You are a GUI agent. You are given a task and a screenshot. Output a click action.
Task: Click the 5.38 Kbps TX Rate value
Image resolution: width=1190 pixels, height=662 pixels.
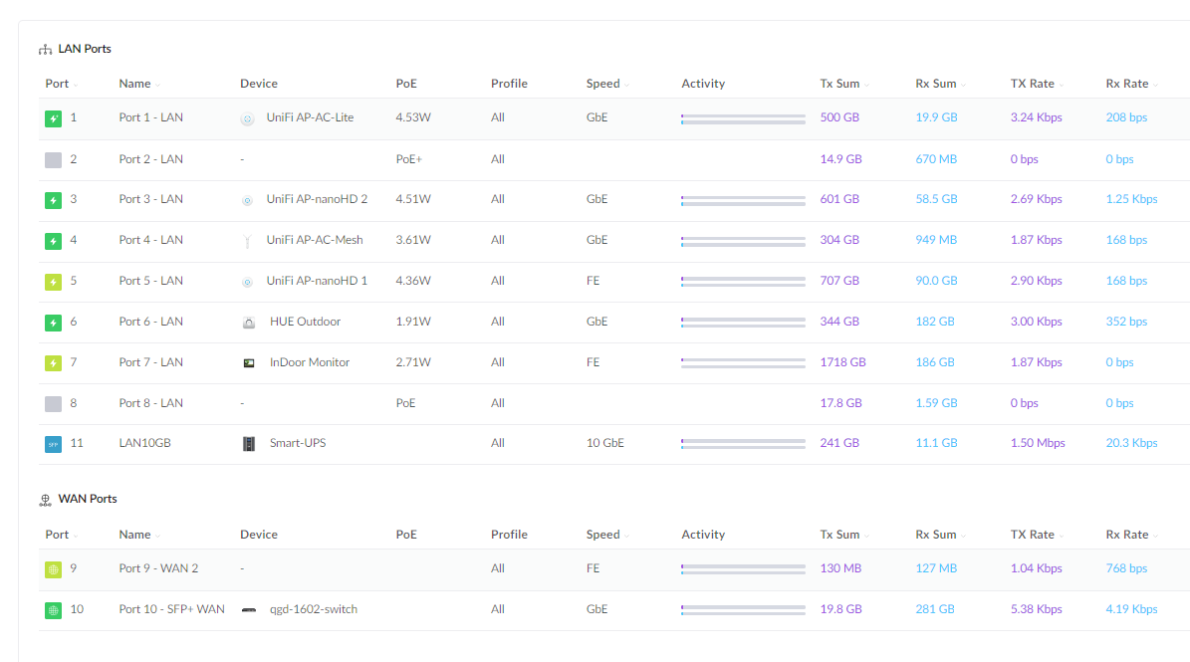point(1036,609)
